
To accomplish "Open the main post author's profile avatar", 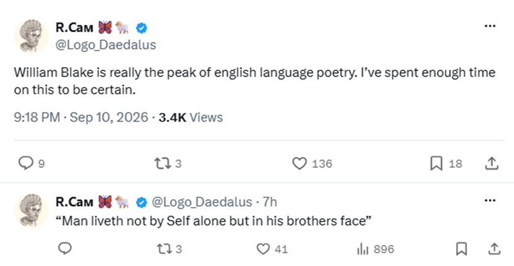I will 31,36.
